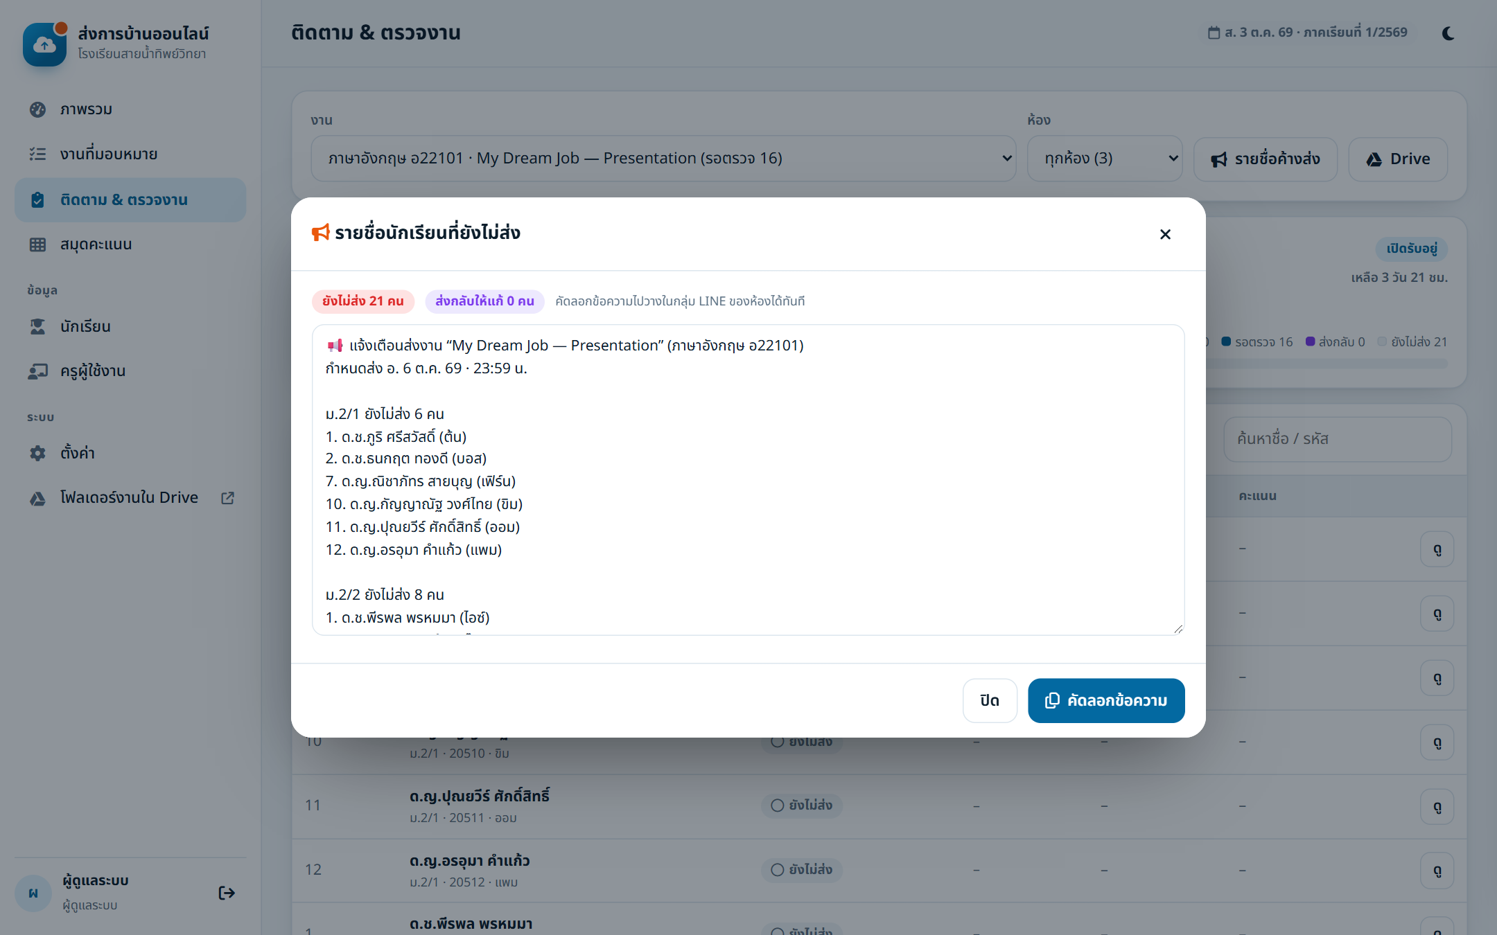Image resolution: width=1497 pixels, height=935 pixels.
Task: Click the คะแนน column header
Action: (1258, 496)
